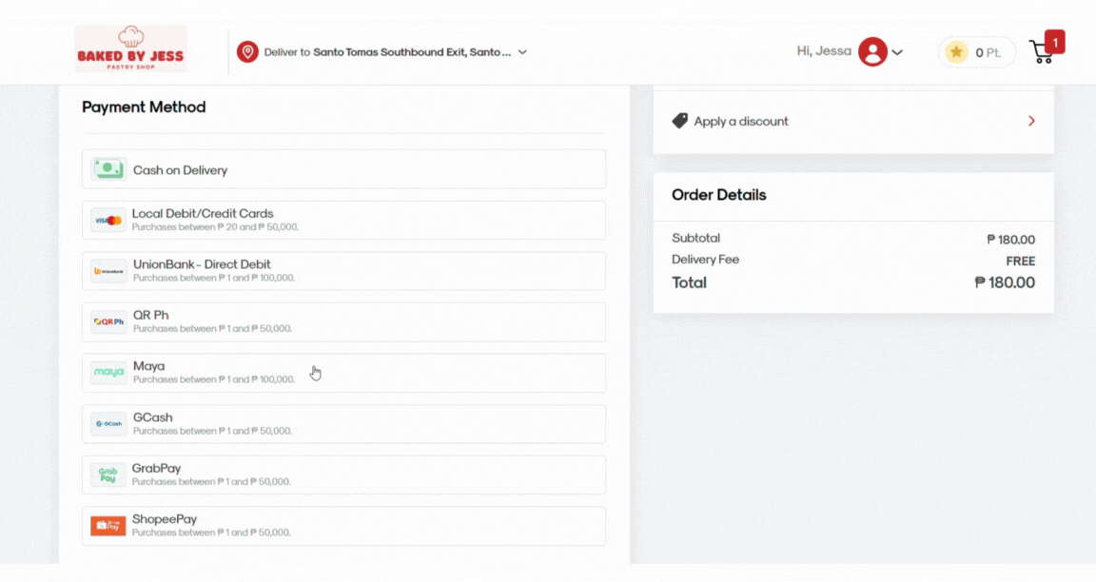Click the GrabPay logo icon
Viewport: 1096px width, 582px height.
pyautogui.click(x=108, y=475)
